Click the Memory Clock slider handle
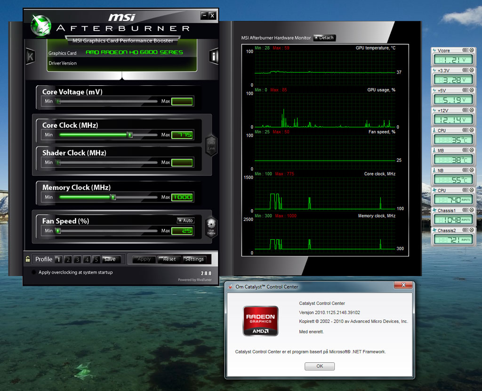The image size is (482, 391). (113, 197)
